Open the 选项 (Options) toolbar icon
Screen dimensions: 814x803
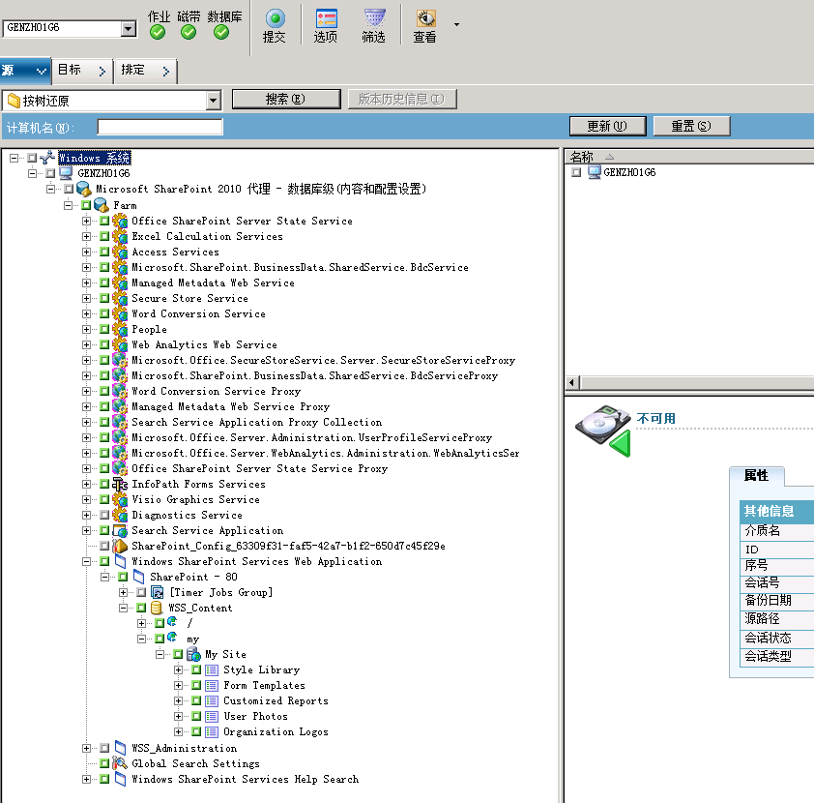pos(326,18)
